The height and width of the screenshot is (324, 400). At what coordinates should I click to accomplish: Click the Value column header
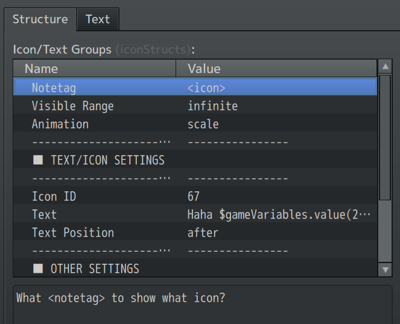(x=204, y=69)
